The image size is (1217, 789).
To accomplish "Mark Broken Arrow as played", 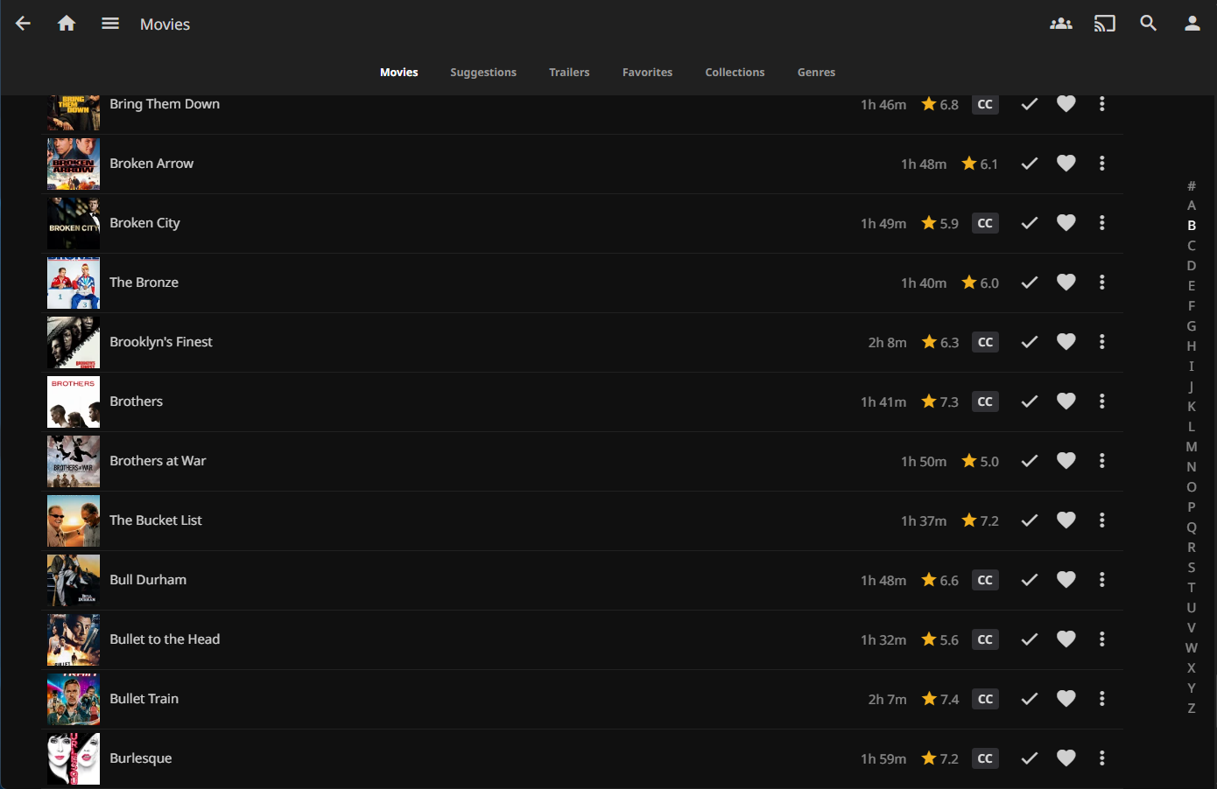I will tap(1030, 164).
